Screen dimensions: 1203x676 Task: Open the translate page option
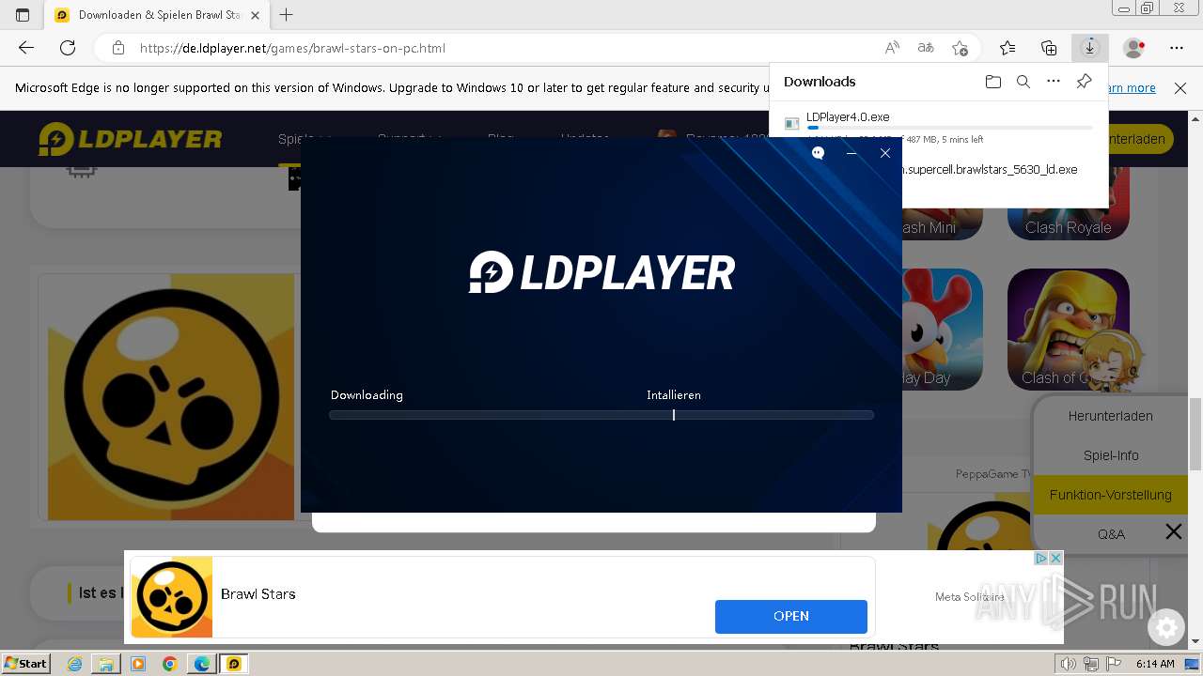(926, 48)
